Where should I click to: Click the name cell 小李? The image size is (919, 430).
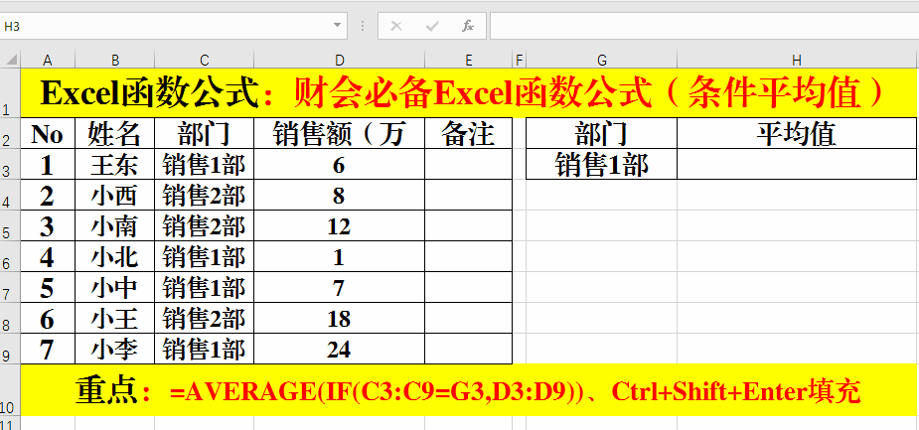coord(115,349)
